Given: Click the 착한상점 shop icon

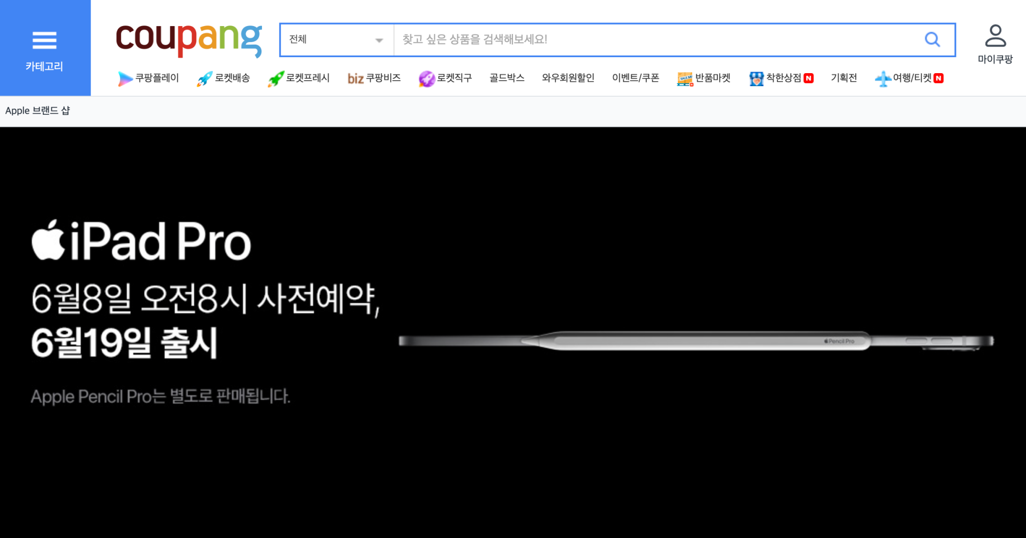Looking at the screenshot, I should (x=756, y=79).
